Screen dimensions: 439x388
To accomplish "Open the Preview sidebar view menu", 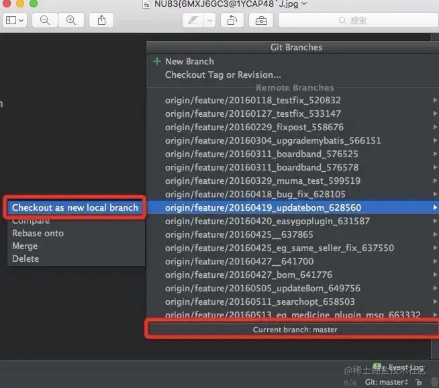I will tap(15, 20).
